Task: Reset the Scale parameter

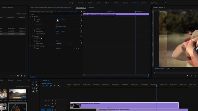Action: click(81, 21)
